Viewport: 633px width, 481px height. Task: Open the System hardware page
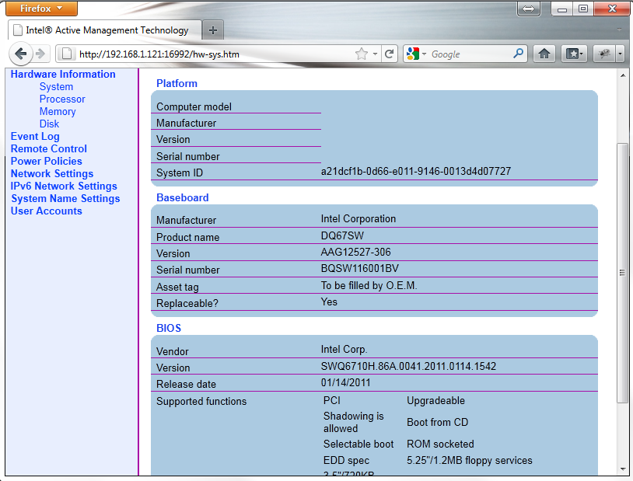pos(56,87)
